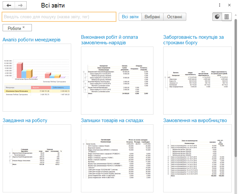
Task: Switch to the list view mode
Action: tap(227, 17)
